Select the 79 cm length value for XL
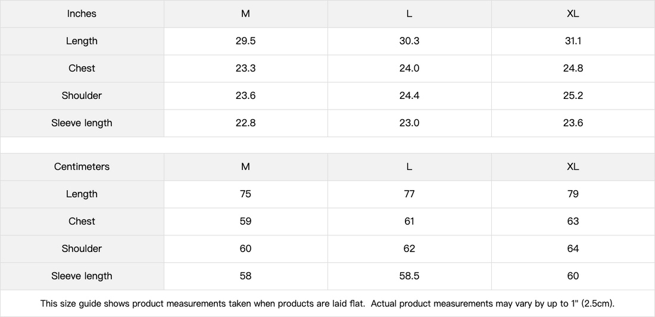Image resolution: width=655 pixels, height=317 pixels. pyautogui.click(x=573, y=194)
